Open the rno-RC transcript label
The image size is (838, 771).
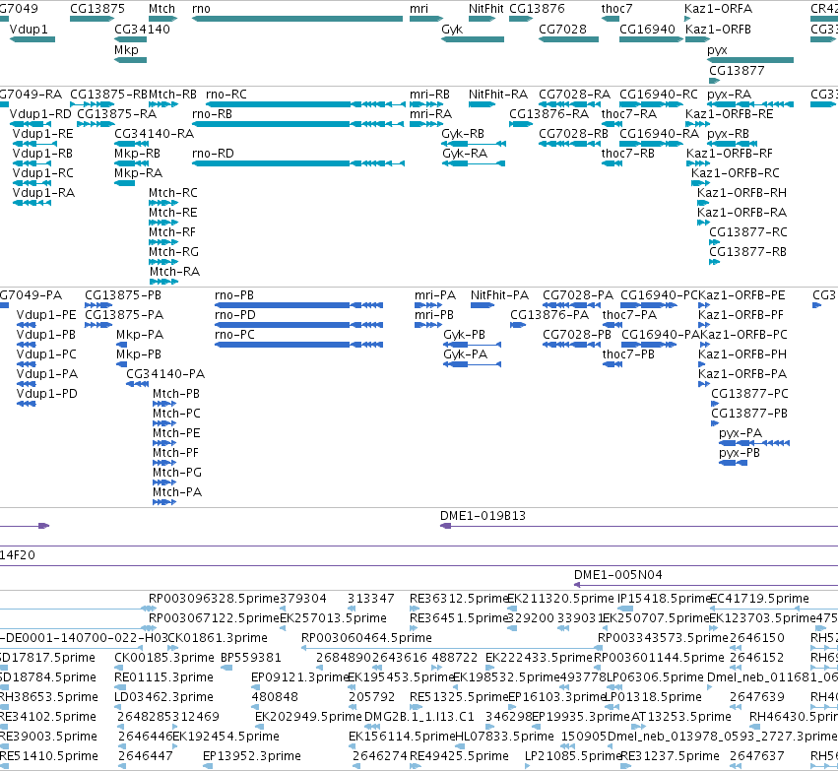tap(226, 95)
